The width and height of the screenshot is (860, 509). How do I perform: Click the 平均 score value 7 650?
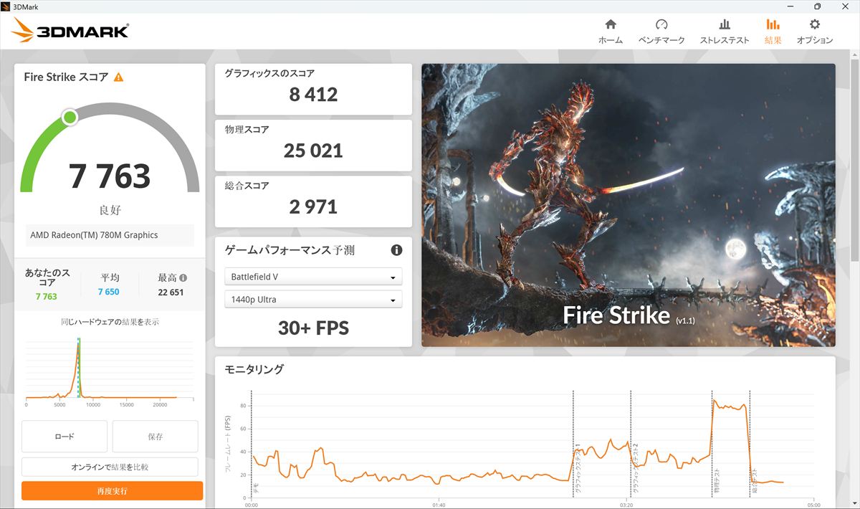point(109,292)
